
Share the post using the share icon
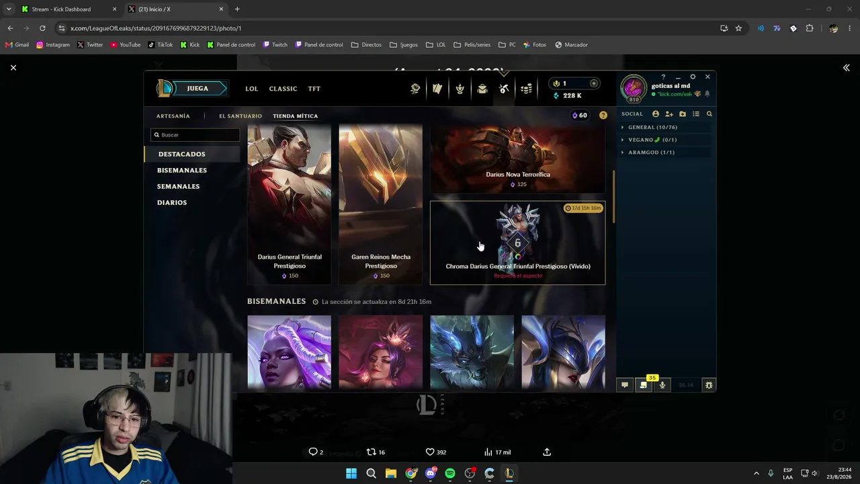point(547,452)
